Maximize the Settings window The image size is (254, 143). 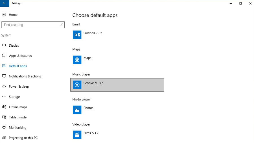(x=240, y=3)
